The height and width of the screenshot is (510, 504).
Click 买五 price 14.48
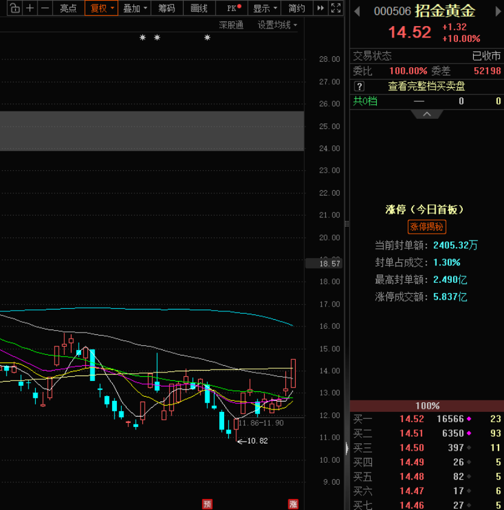pyautogui.click(x=411, y=477)
